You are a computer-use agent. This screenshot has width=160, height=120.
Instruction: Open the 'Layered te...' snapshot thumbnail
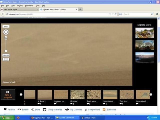[61, 94]
